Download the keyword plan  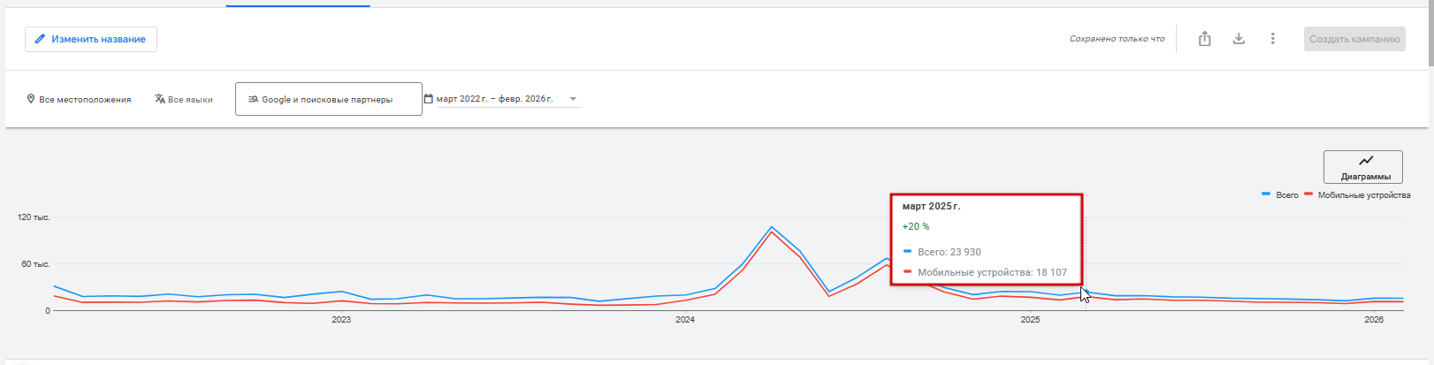(1239, 39)
